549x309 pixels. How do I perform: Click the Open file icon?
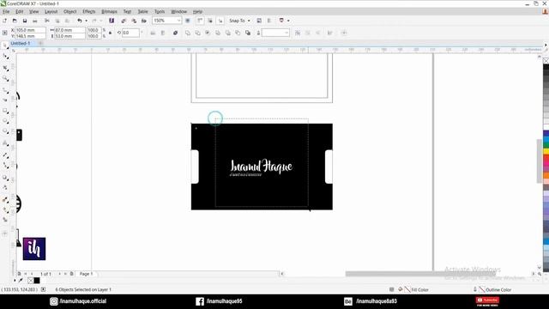coord(15,21)
